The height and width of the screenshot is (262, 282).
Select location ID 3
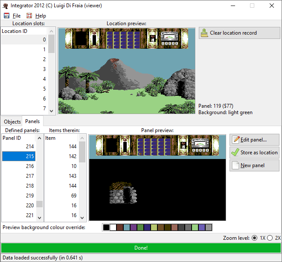[24, 69]
